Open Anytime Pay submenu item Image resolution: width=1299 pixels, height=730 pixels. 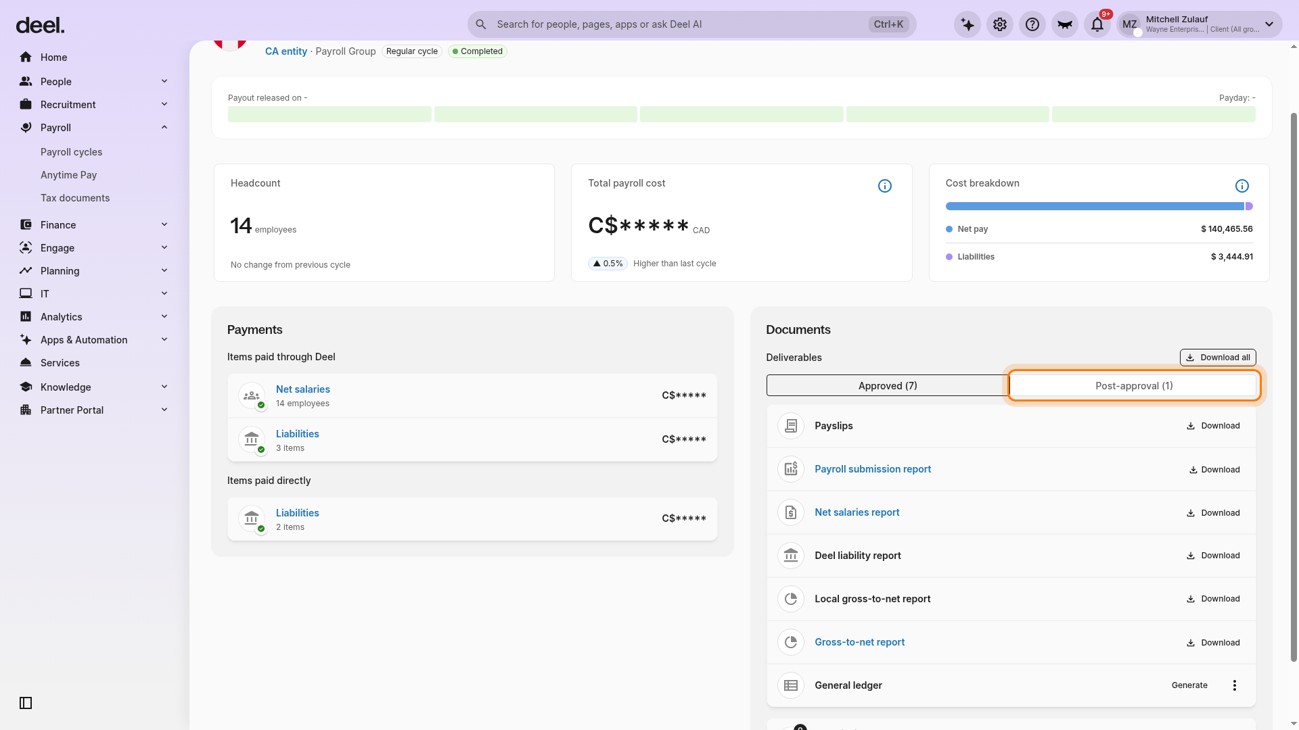pos(68,175)
